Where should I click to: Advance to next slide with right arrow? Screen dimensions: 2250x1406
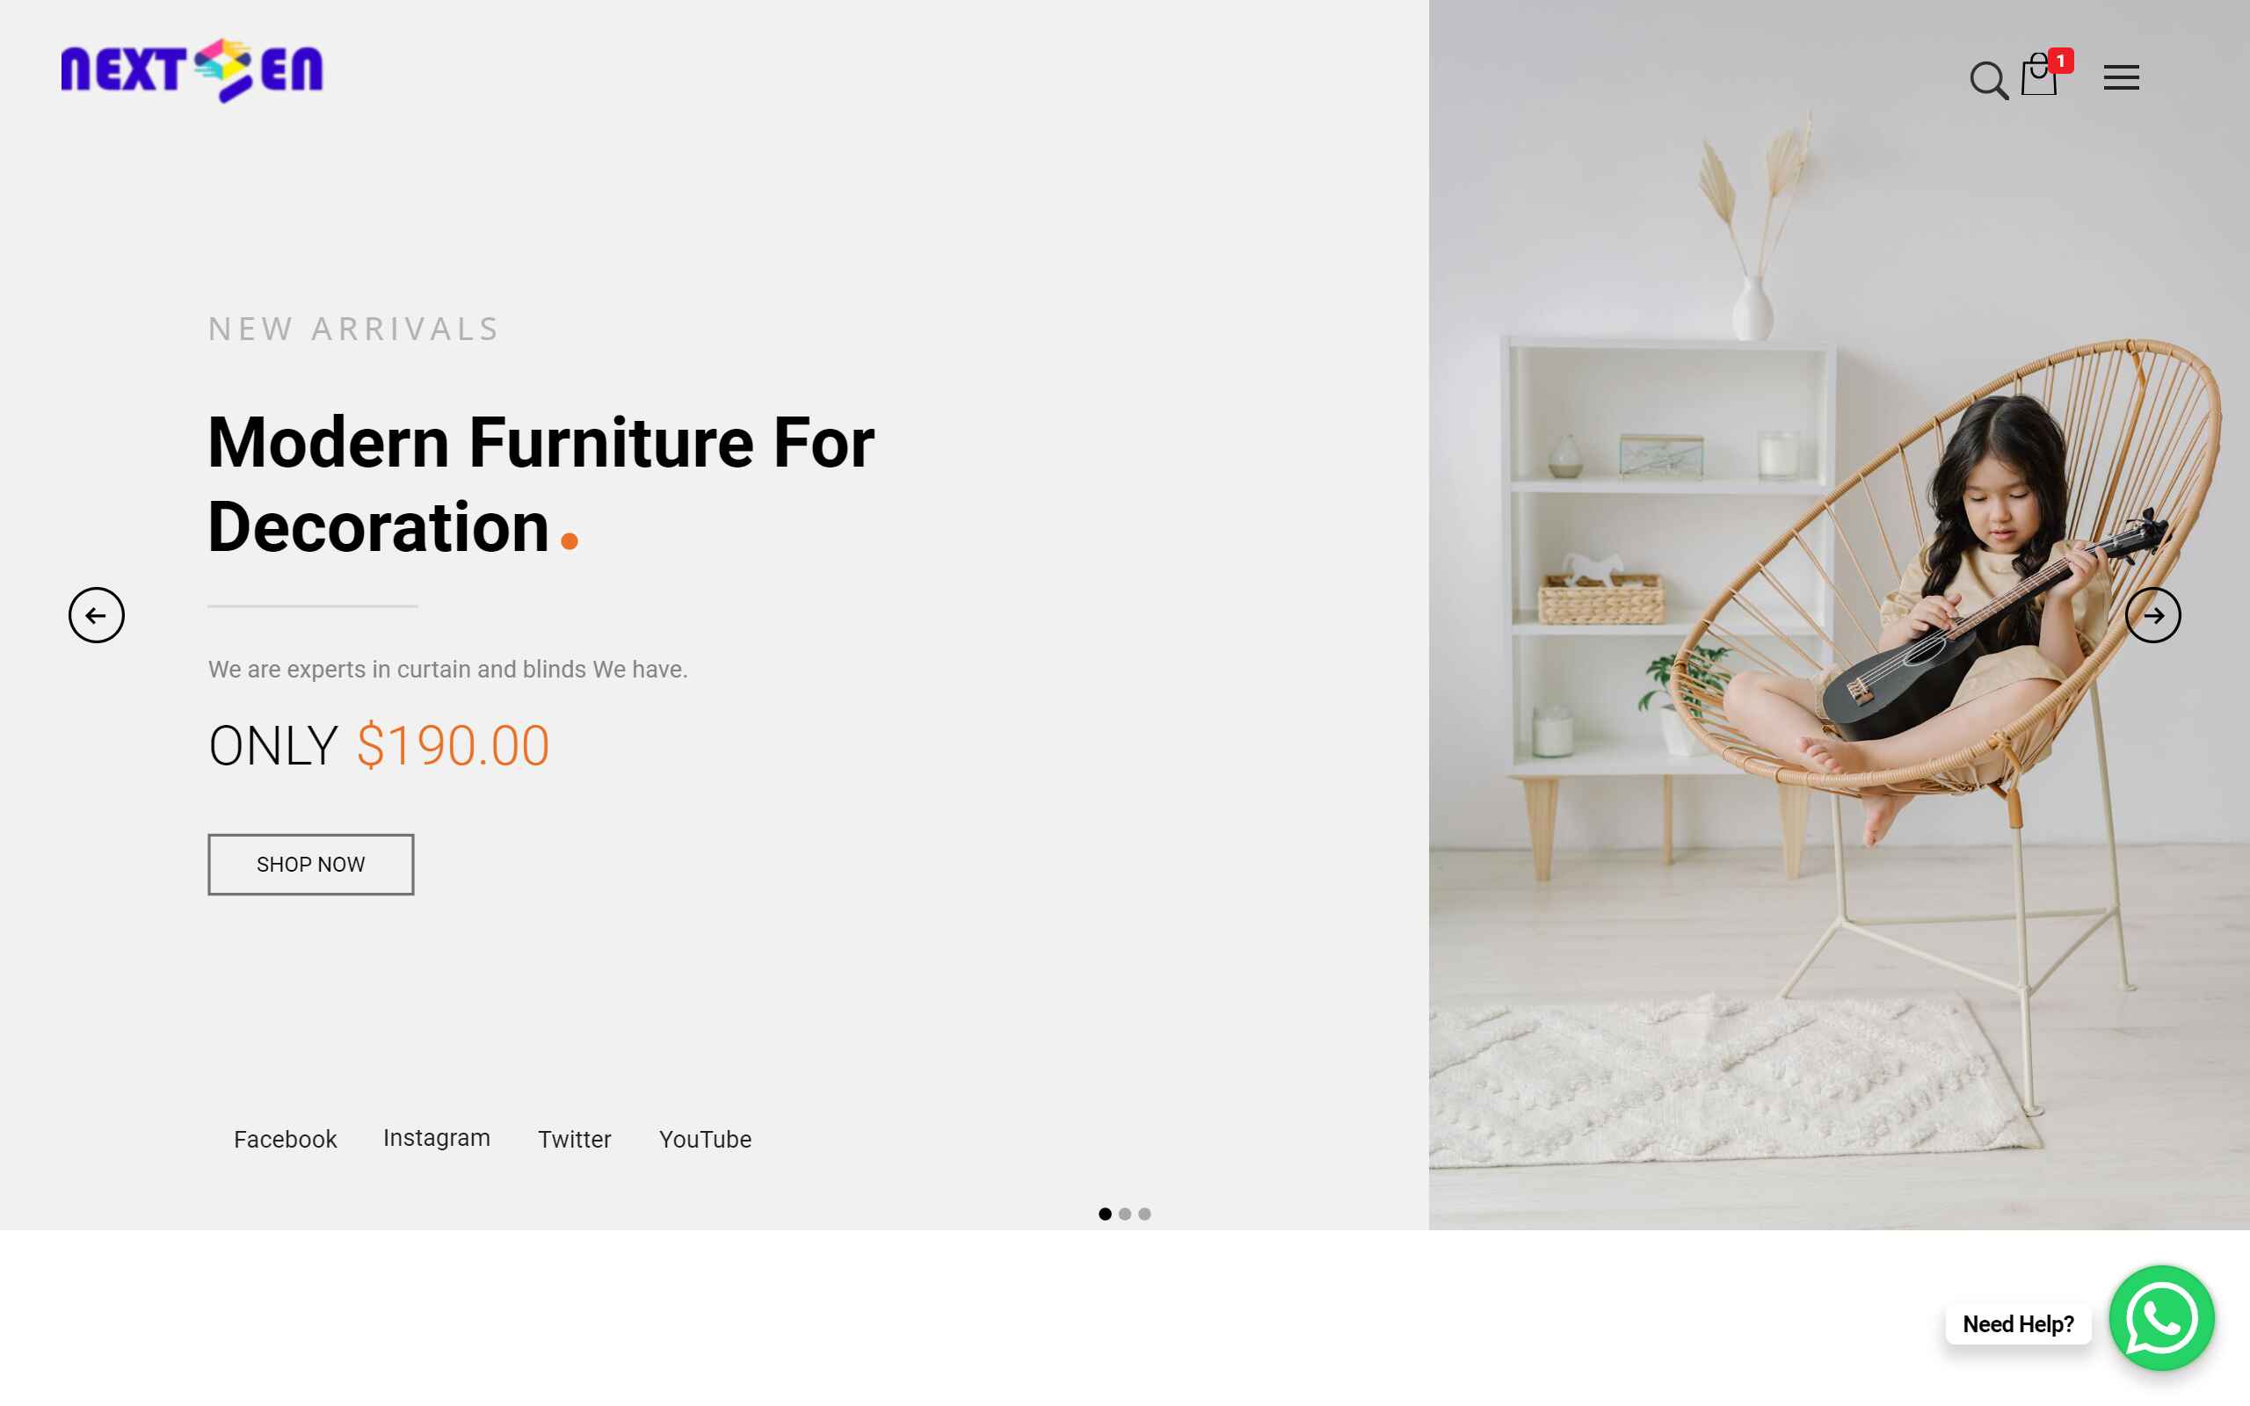[2152, 614]
